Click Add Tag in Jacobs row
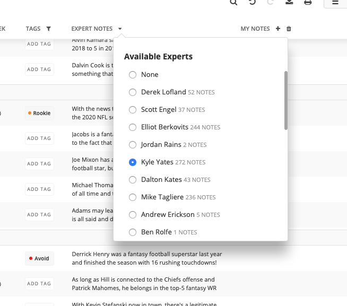 coord(39,138)
